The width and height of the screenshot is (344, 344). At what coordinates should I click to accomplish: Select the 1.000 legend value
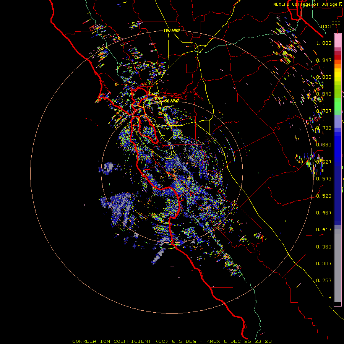324,43
